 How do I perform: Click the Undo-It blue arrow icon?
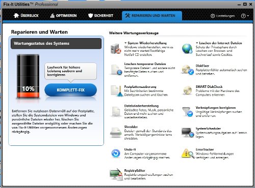(116, 153)
